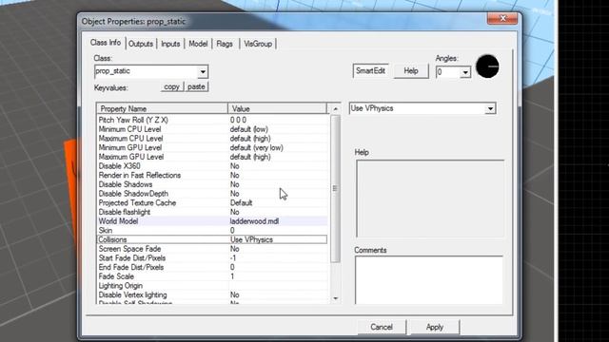Close the Object Properties dialog

tap(502, 18)
